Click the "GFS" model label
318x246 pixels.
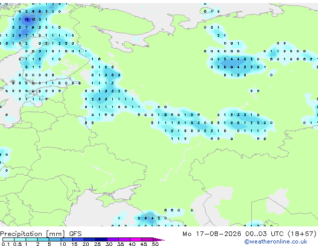75,234
